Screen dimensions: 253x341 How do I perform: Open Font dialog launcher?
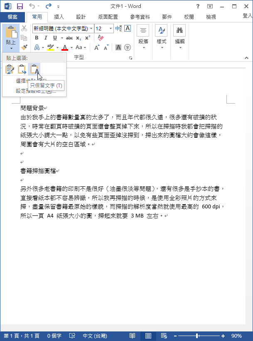click(130, 58)
